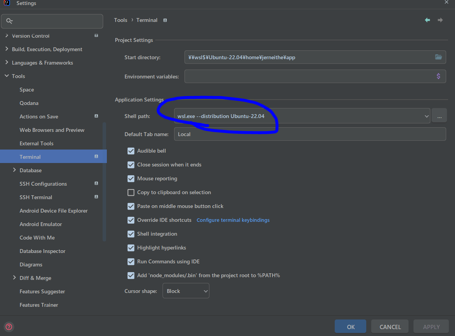Close the Settings dialog window
This screenshot has width=455, height=336.
[446, 2]
